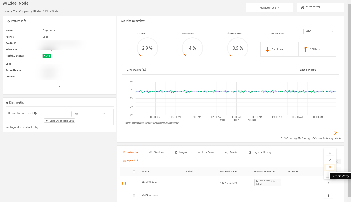Click the upload traffic arrow icon
351x202 pixels.
(x=305, y=49)
